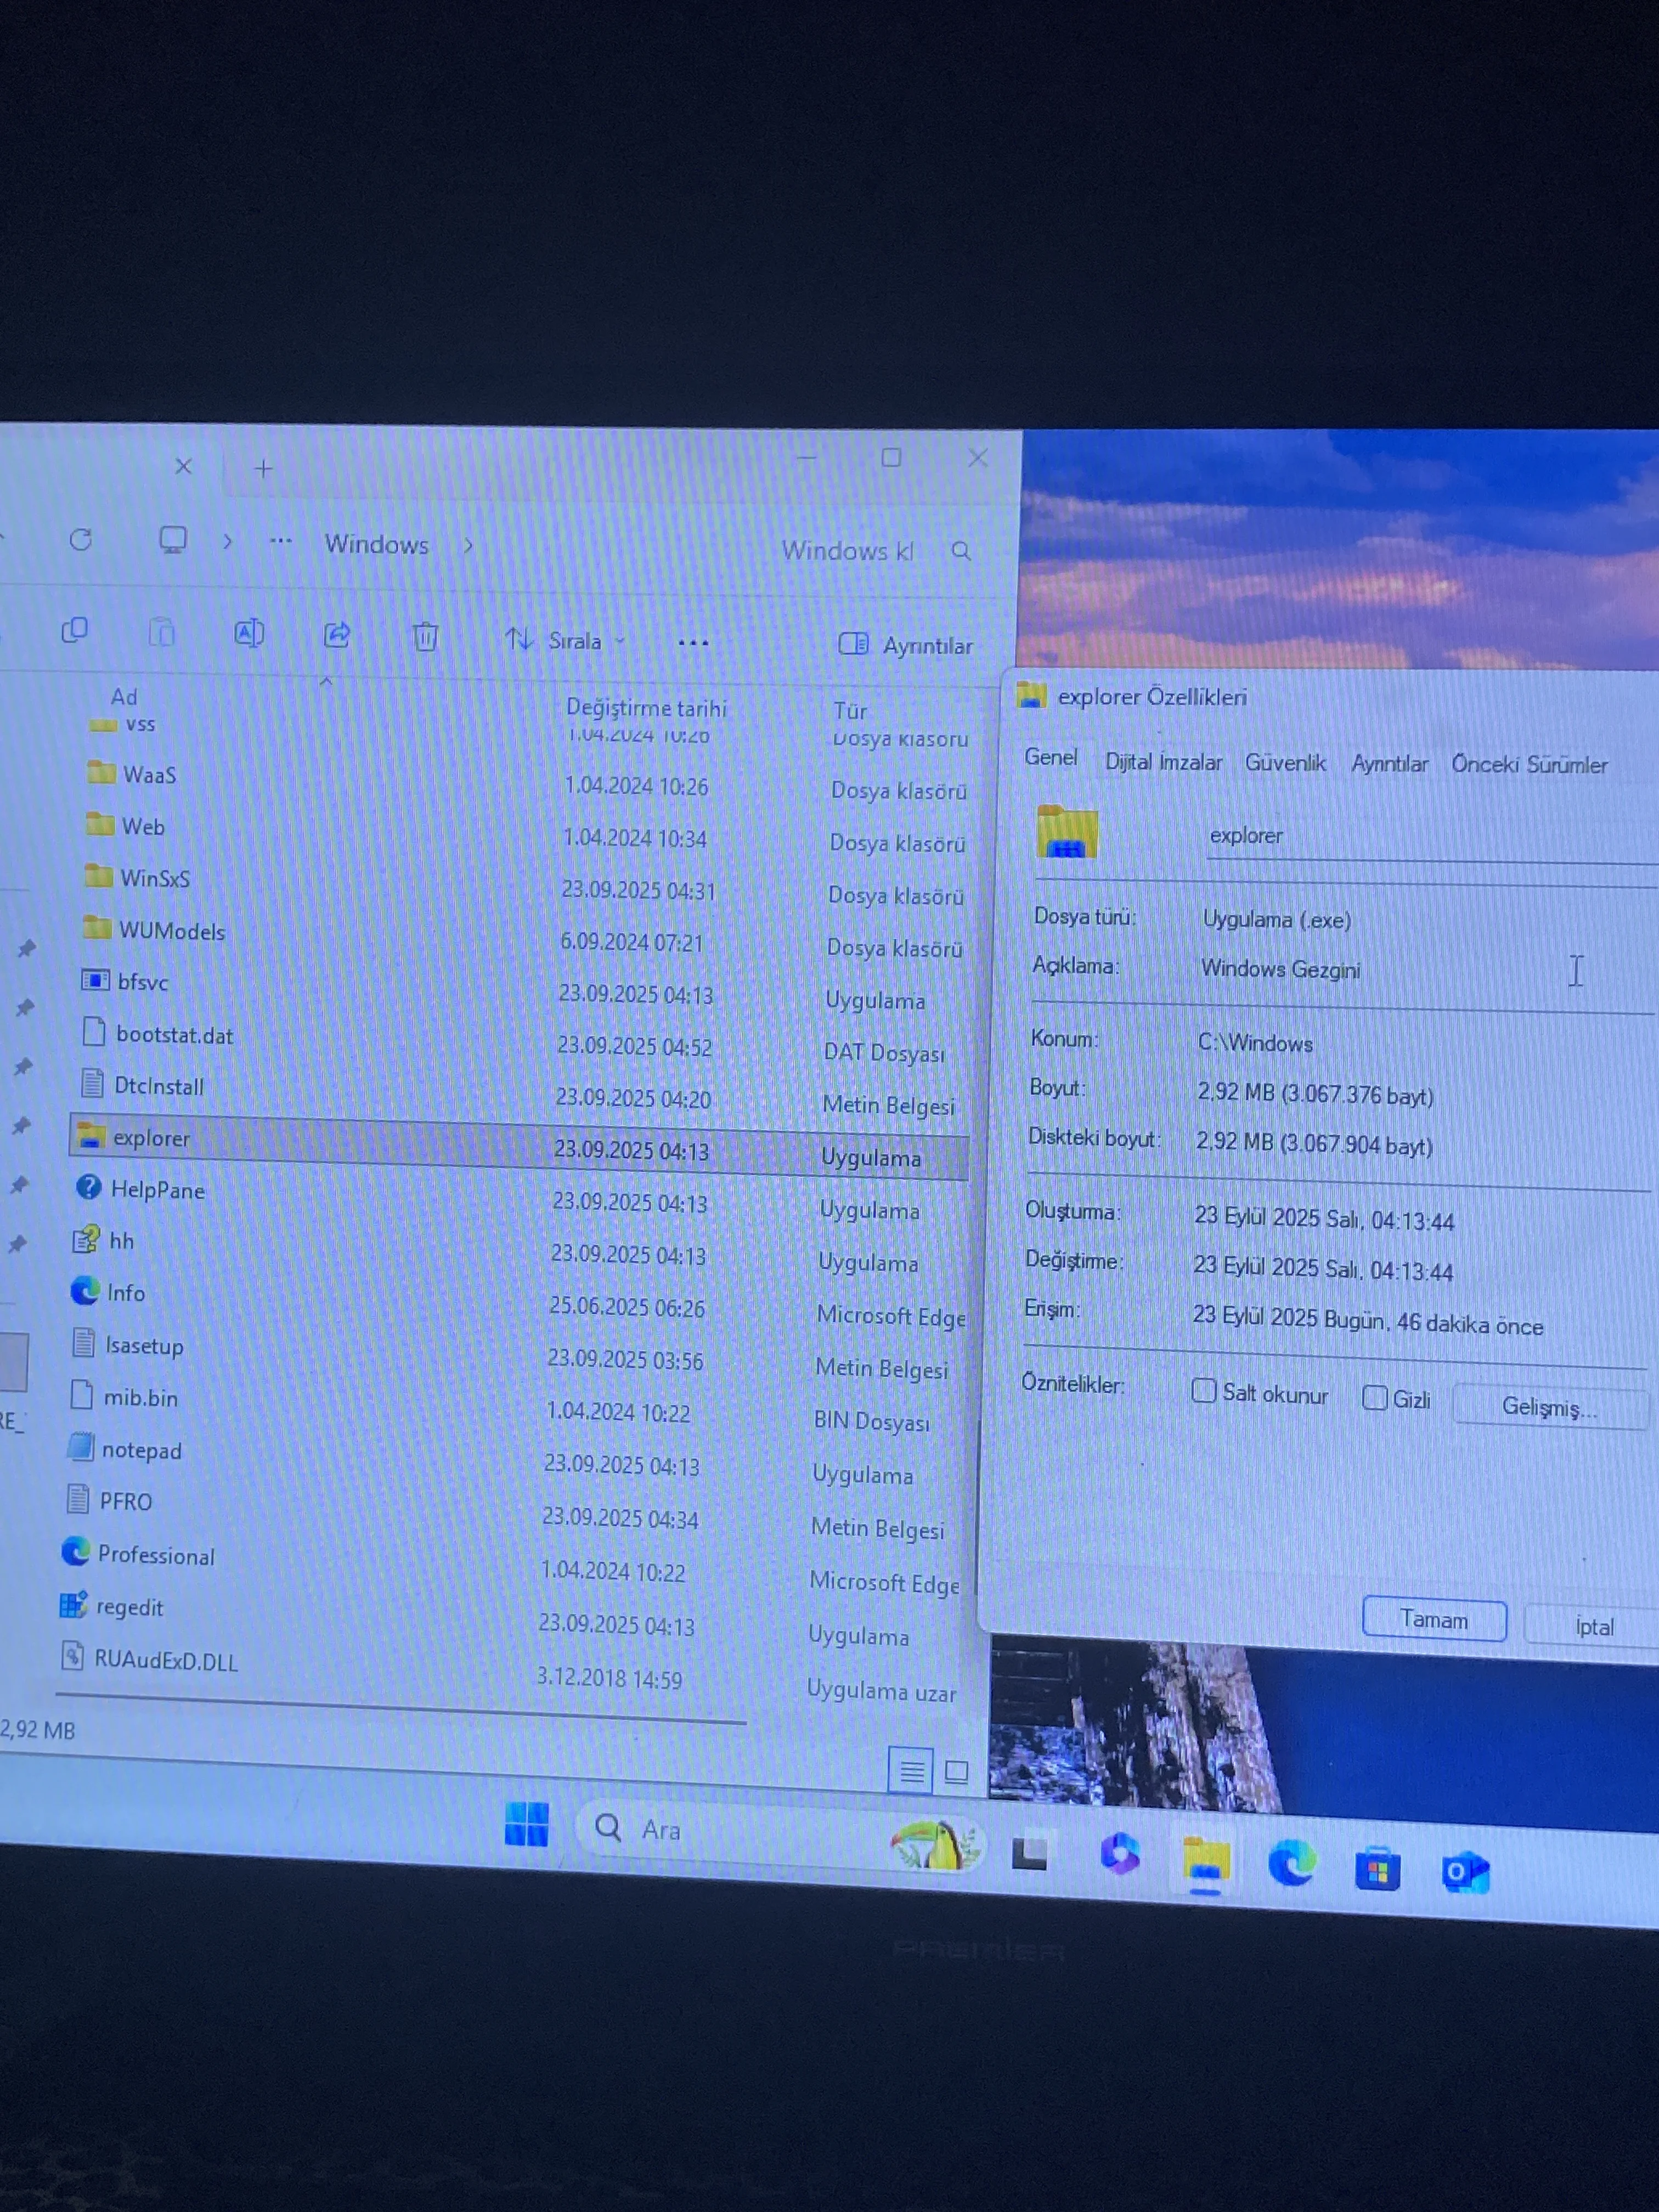
Task: Click the search magnifier in File Explorer
Action: pyautogui.click(x=961, y=551)
